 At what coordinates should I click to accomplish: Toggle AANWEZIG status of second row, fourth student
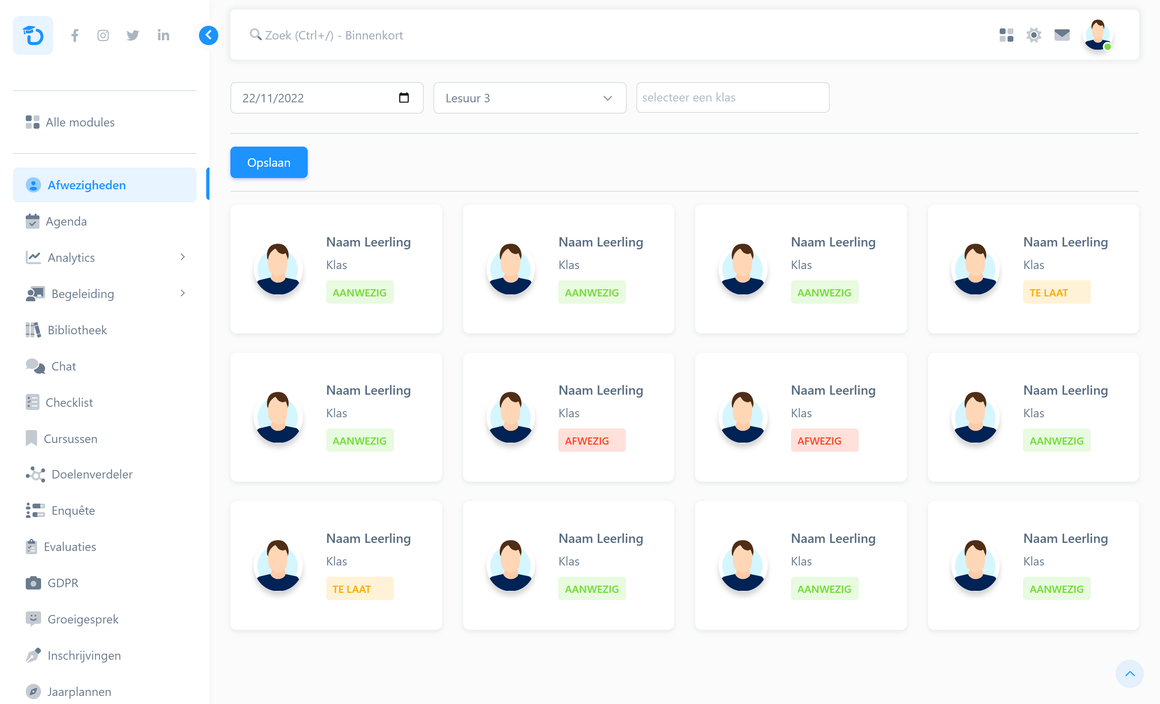pos(1056,441)
